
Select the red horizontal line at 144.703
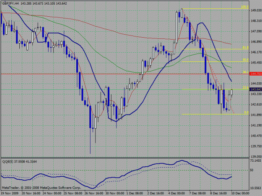pyautogui.click(x=125, y=74)
